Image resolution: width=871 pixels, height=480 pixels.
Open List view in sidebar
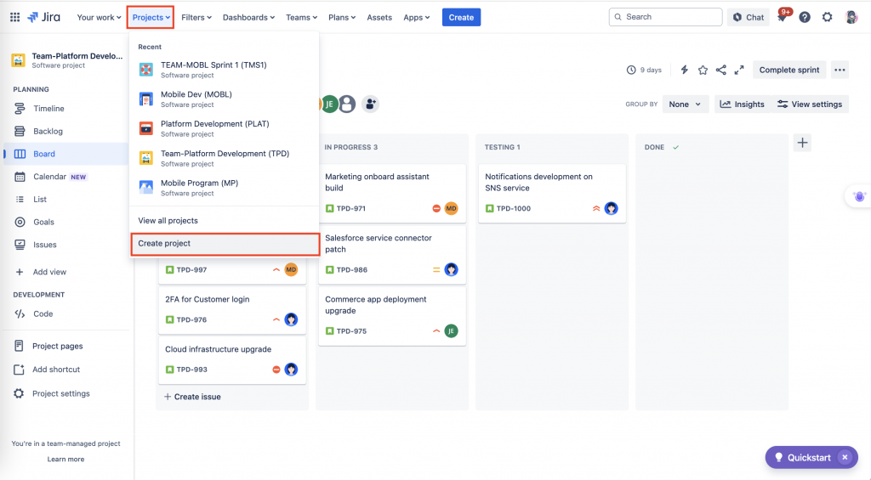tap(65, 199)
